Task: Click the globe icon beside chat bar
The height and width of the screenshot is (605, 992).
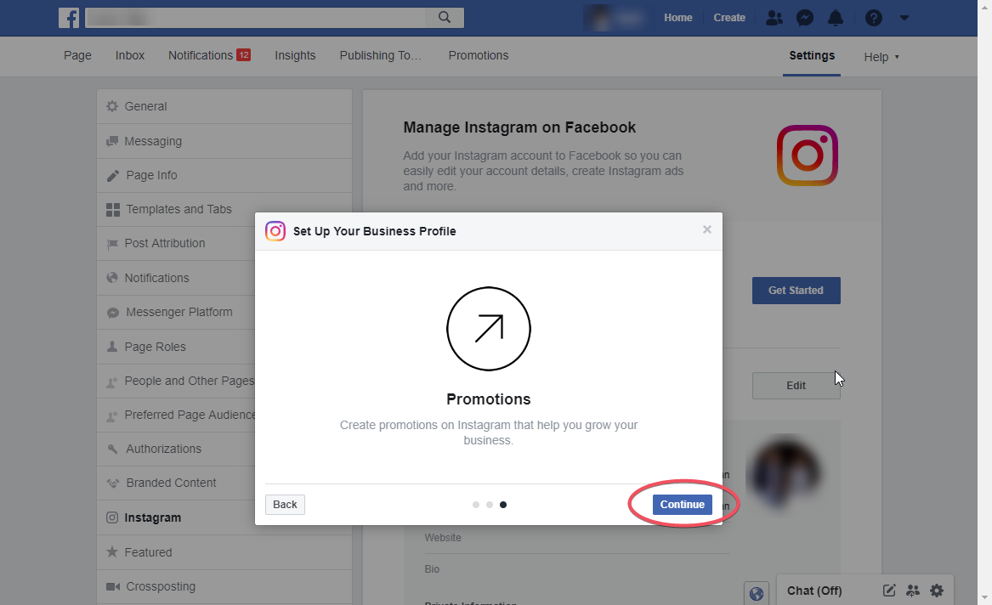Action: 756,594
